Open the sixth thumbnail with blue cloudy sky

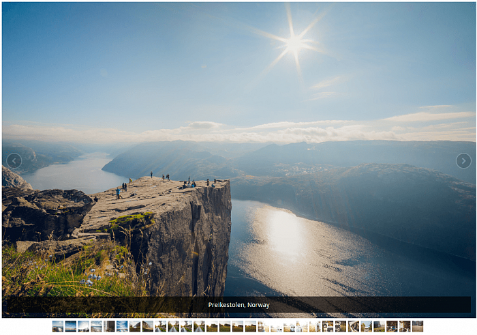coord(122,326)
